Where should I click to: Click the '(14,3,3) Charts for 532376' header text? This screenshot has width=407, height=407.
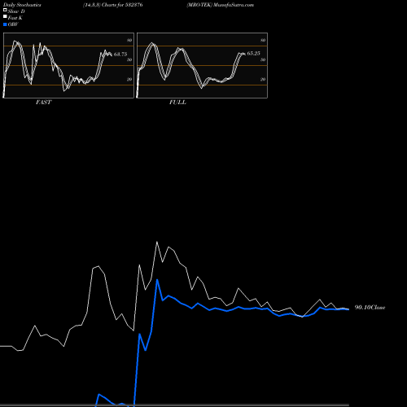[113, 5]
